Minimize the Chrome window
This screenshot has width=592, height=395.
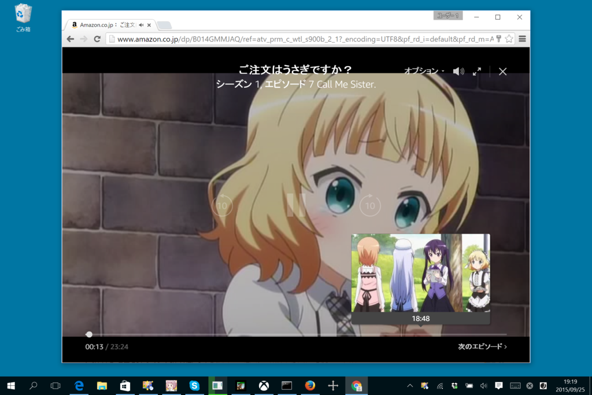point(476,17)
